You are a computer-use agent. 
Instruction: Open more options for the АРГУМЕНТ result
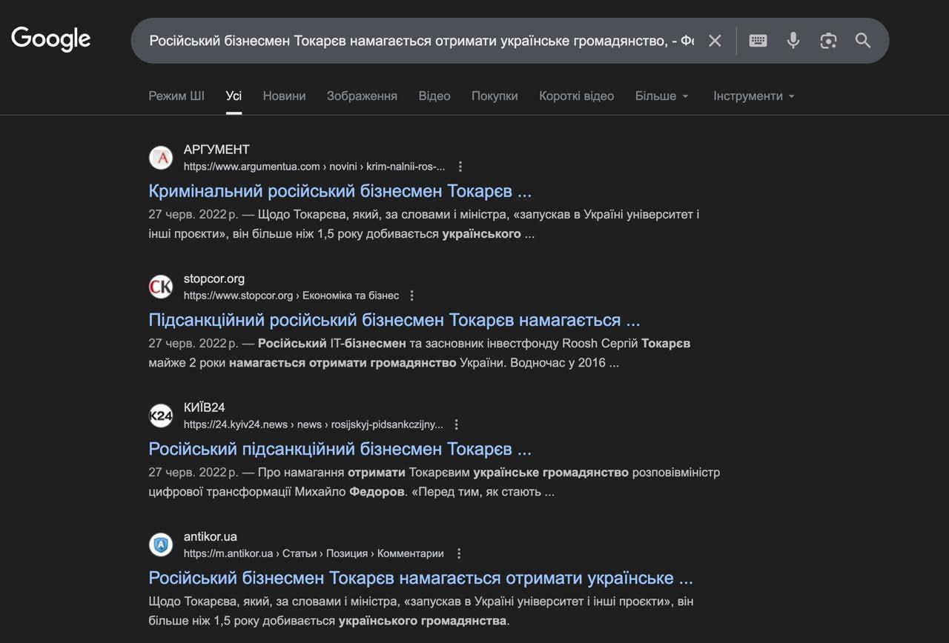pos(460,167)
